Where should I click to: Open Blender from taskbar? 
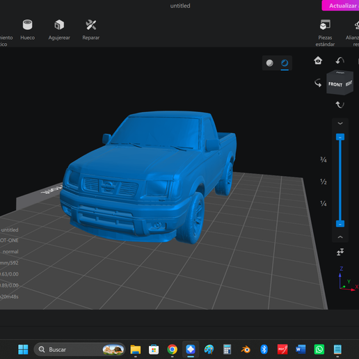pyautogui.click(x=246, y=349)
